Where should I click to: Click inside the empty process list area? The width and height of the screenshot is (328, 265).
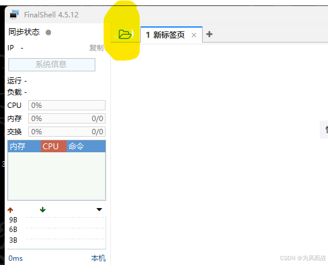(57, 176)
